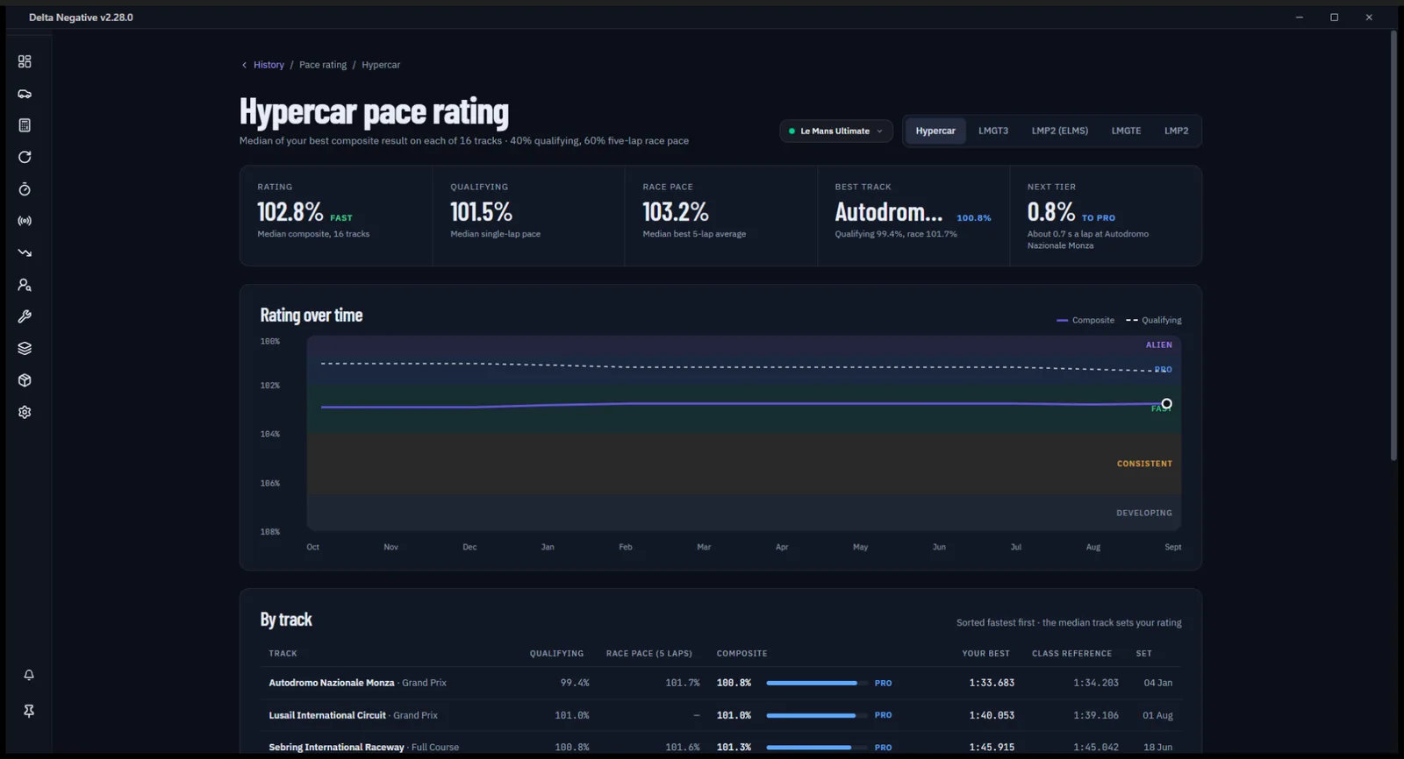Screen dimensions: 1404x759
Task: Open the live broadcast signal sidebar icon
Action: point(25,221)
